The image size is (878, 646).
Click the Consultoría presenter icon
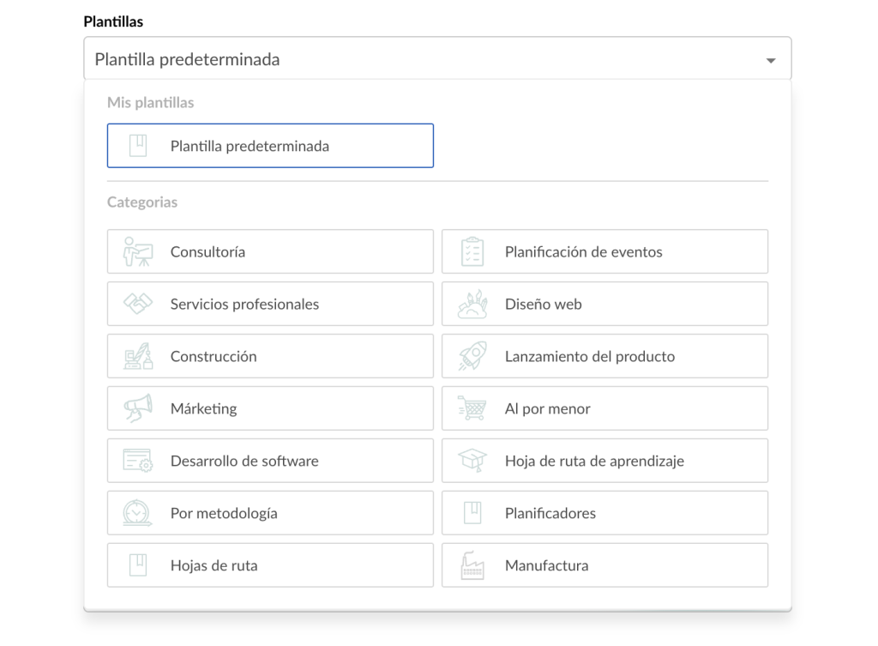coord(138,251)
